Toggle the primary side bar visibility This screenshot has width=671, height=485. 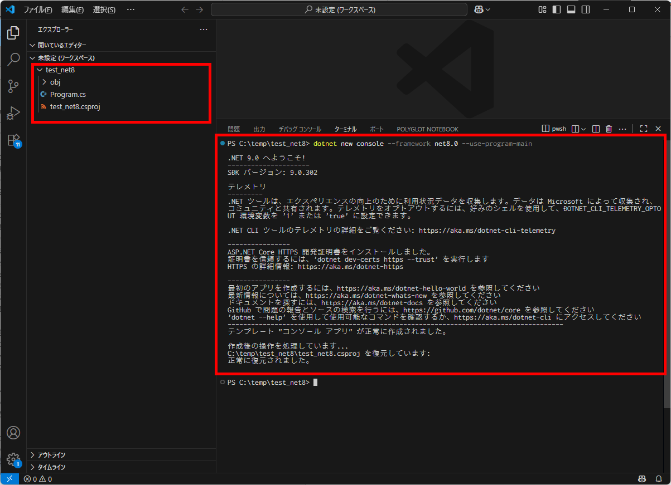[x=557, y=9]
